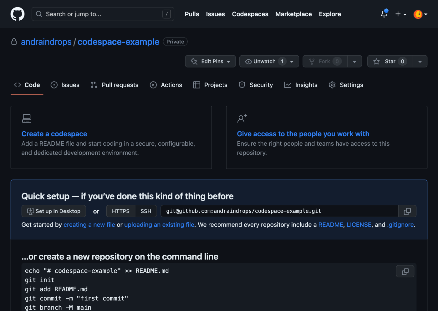The height and width of the screenshot is (311, 438).
Task: Open the LICENSE link
Action: pyautogui.click(x=359, y=225)
